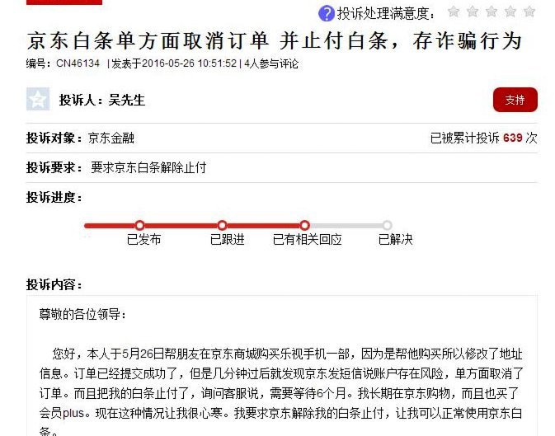Rate satisfaction with the fourth star
The width and height of the screenshot is (555, 436).
click(510, 12)
